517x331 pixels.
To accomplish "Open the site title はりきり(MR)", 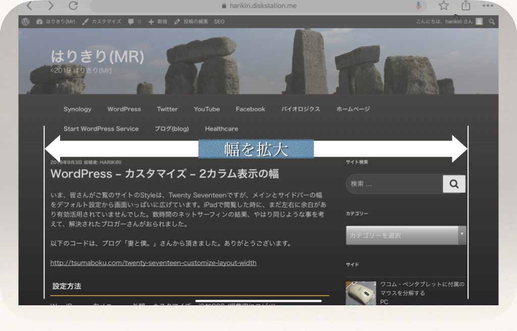I will [97, 57].
